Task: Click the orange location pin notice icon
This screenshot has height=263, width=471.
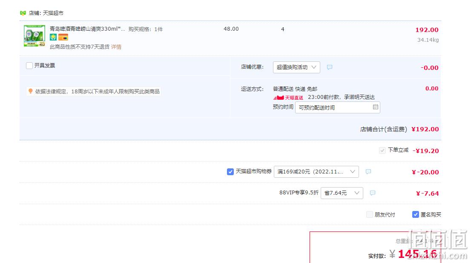Action: coord(30,91)
